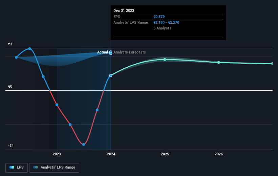Click the 2026 x-axis label
278x176 pixels.
click(219, 154)
